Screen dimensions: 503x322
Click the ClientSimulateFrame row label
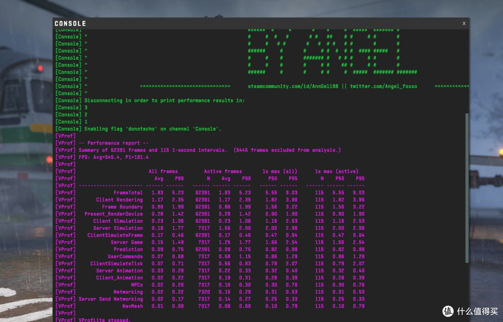pos(115,235)
